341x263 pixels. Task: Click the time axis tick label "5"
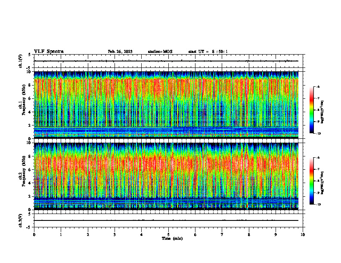(x=168, y=235)
